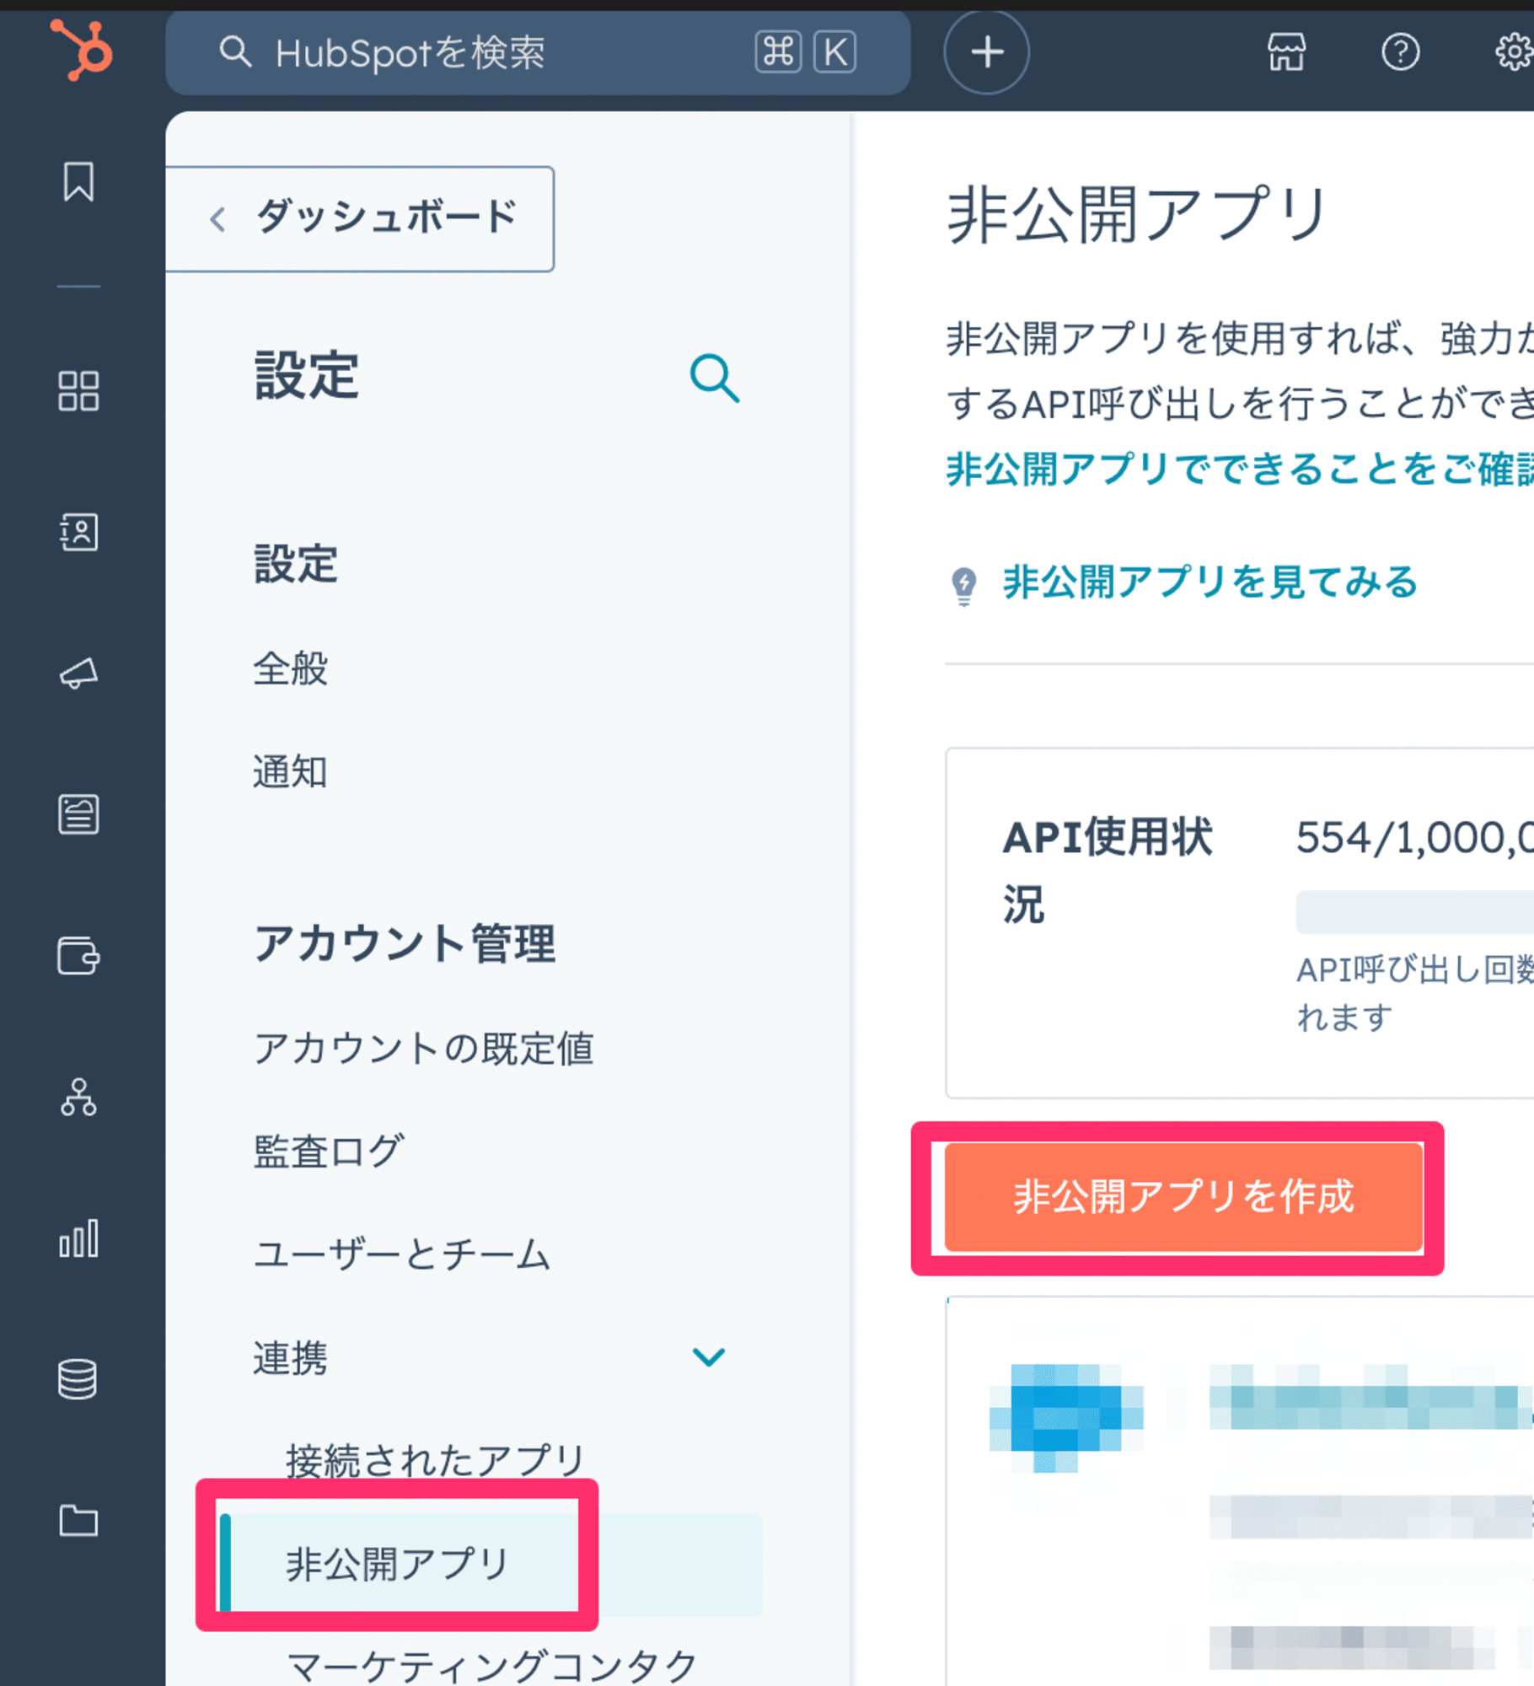1534x1686 pixels.
Task: Click the API使用状況 label
Action: [x=1107, y=871]
